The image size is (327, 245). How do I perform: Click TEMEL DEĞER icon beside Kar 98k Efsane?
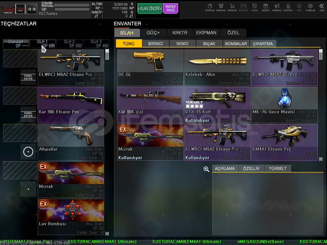click(28, 115)
